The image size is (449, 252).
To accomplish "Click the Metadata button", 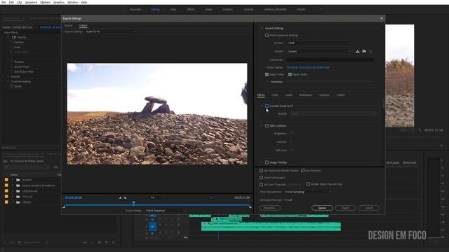I will [x=270, y=208].
